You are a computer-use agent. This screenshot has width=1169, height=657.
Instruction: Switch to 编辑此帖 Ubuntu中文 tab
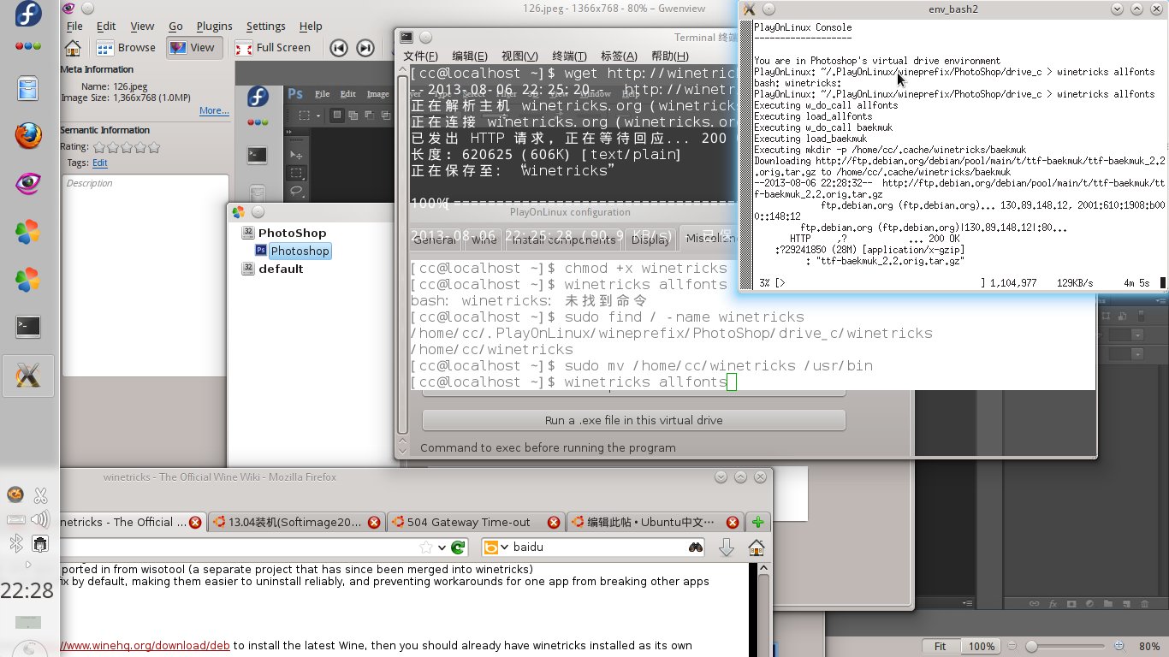pyautogui.click(x=656, y=522)
